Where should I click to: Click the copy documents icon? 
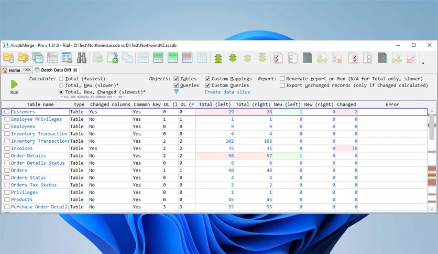point(127,58)
